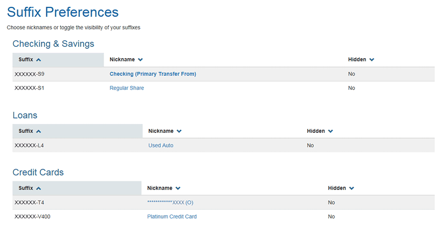Screen dimensions: 448x226
Task: Toggle Hidden value for Platinum Credit Card
Action: [331, 217]
